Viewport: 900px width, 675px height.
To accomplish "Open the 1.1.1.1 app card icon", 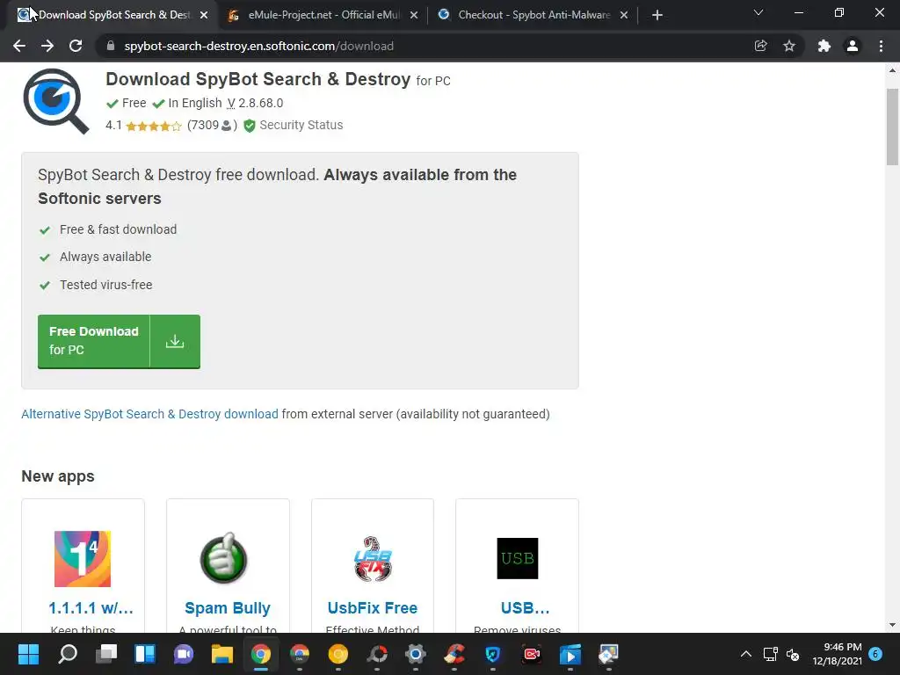I will click(x=83, y=558).
